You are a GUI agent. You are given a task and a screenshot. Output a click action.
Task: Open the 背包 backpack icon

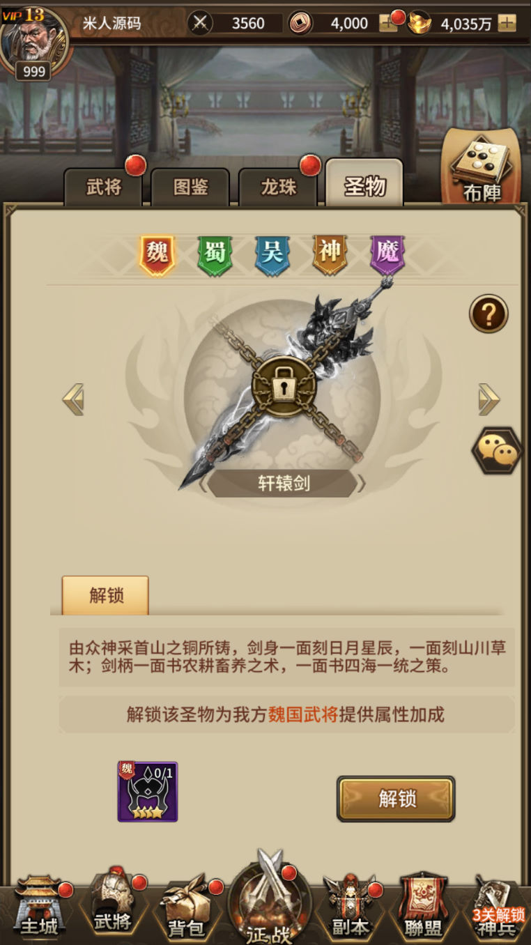(186, 909)
